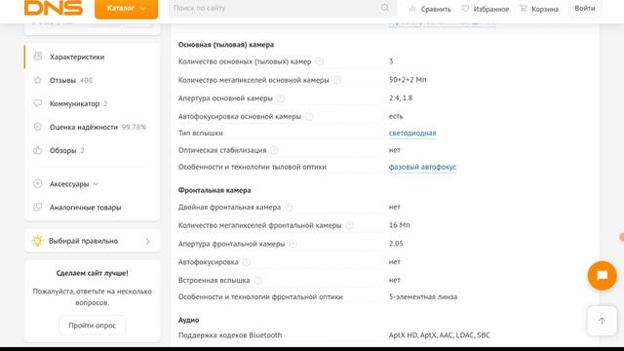Click the copy icon beside Аналогичные товары
The image size is (624, 351).
pos(38,208)
